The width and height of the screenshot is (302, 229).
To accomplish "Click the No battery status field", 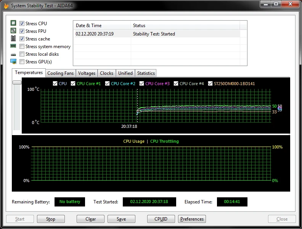I will [x=70, y=202].
